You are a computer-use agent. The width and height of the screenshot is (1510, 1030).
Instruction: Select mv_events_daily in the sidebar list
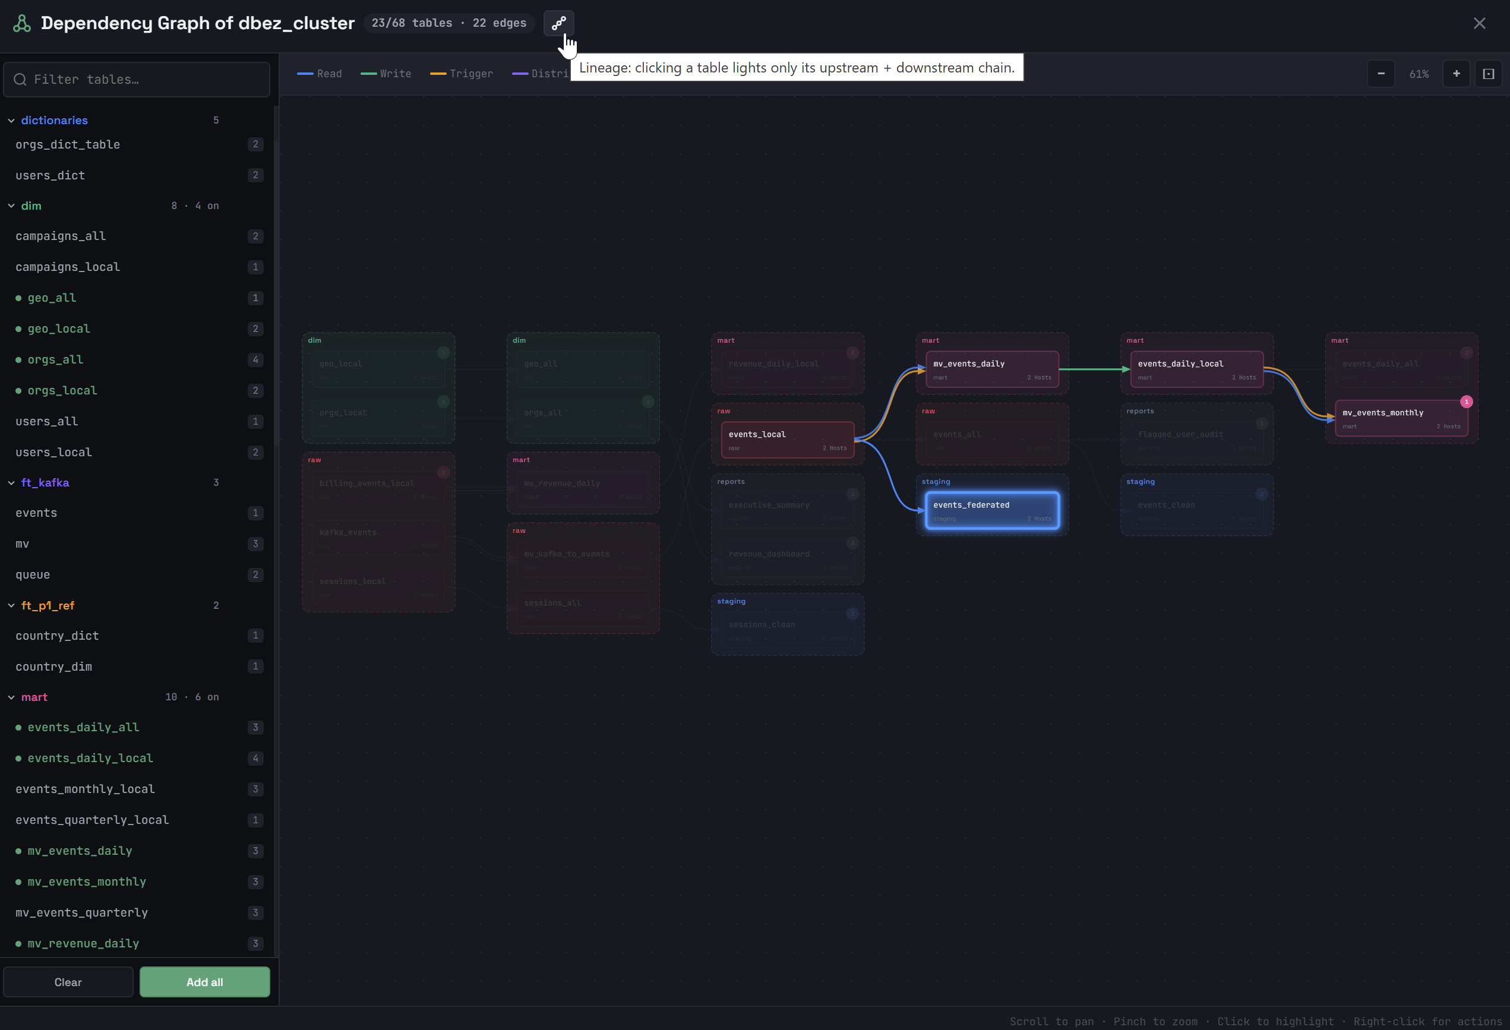pyautogui.click(x=137, y=851)
